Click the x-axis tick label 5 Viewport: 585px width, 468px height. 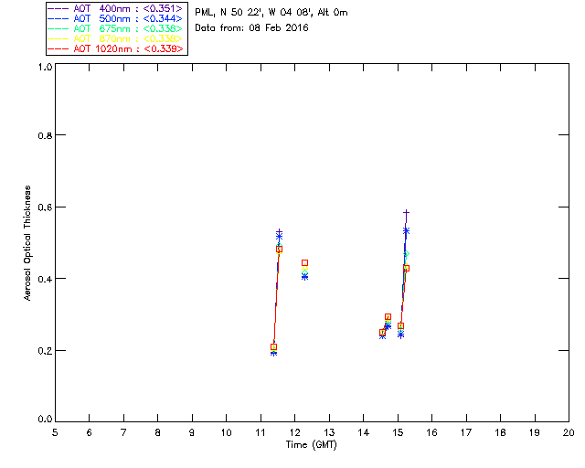click(55, 432)
